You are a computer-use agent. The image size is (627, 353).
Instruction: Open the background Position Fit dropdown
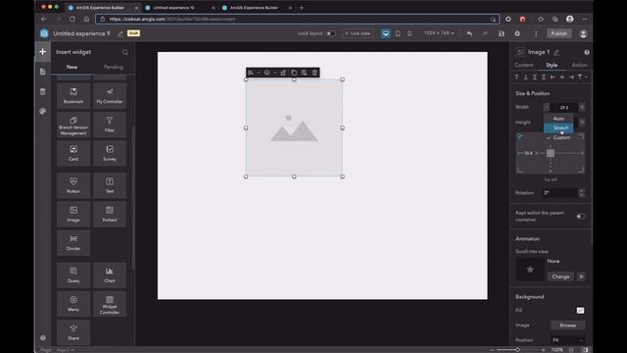[567, 340]
